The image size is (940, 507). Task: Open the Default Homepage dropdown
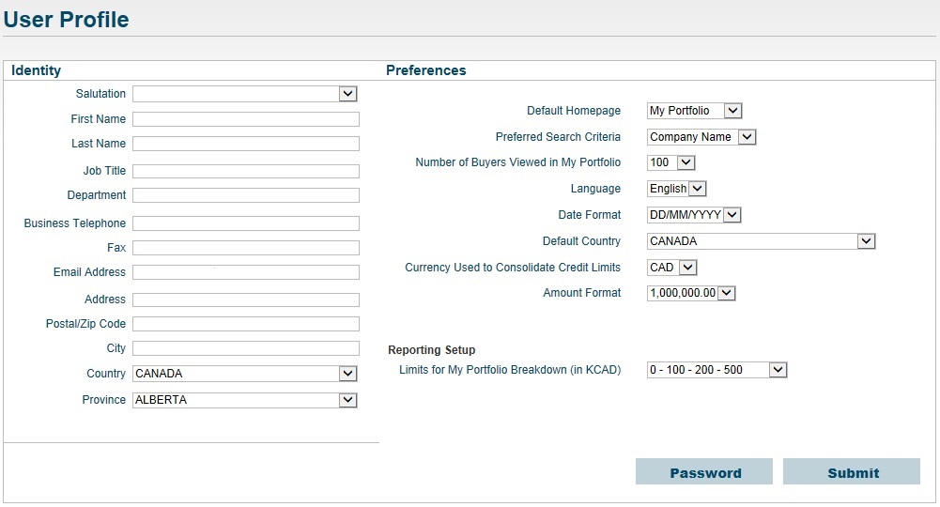click(x=694, y=111)
